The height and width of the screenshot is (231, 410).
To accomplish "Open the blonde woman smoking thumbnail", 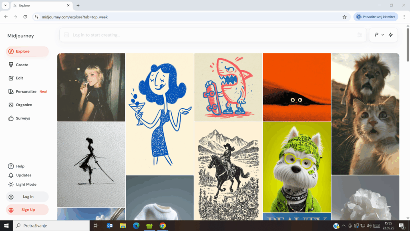I will pyautogui.click(x=91, y=87).
